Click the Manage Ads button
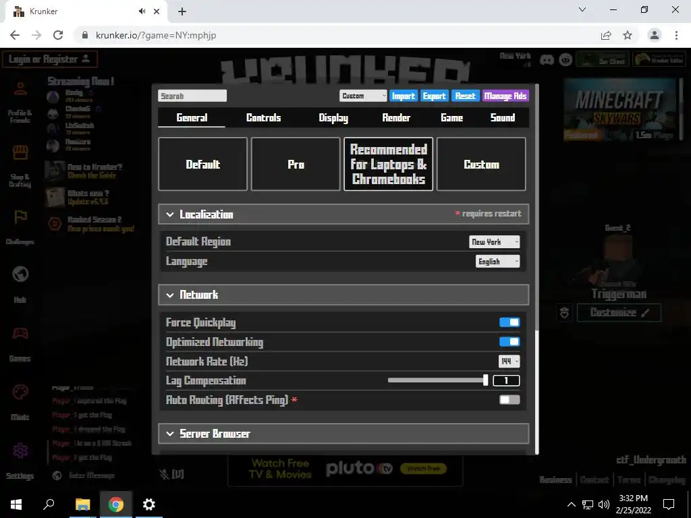This screenshot has height=518, width=691. 505,96
